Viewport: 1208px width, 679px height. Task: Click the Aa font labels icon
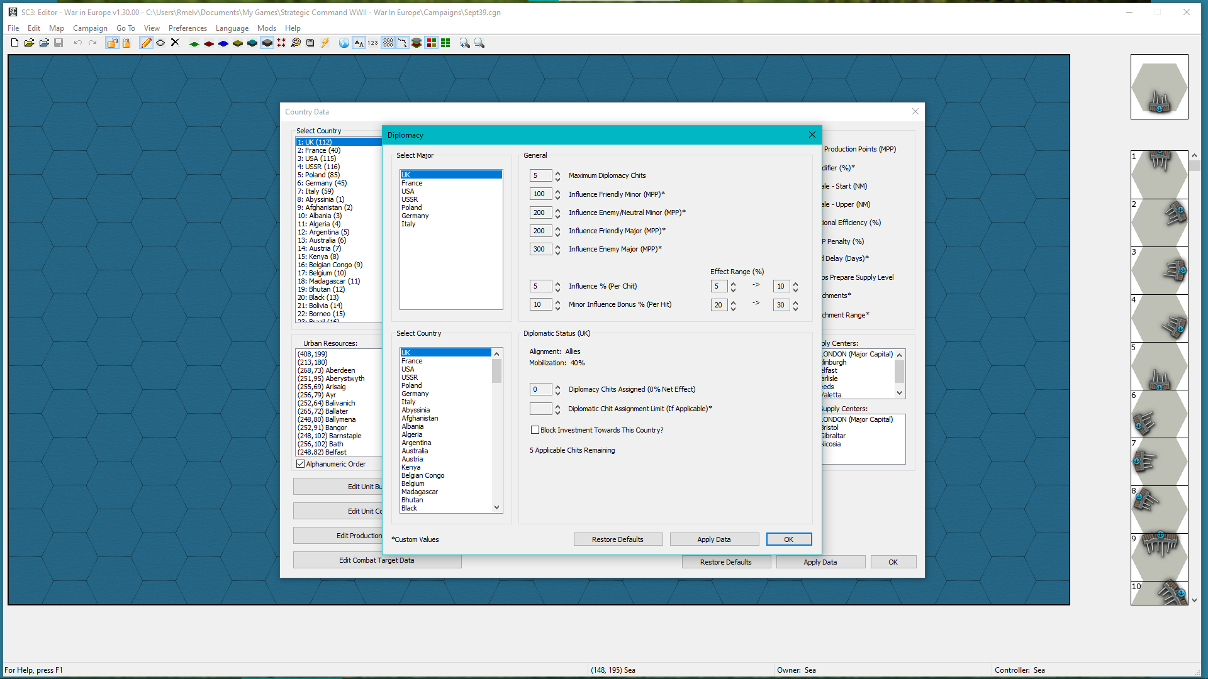point(359,43)
